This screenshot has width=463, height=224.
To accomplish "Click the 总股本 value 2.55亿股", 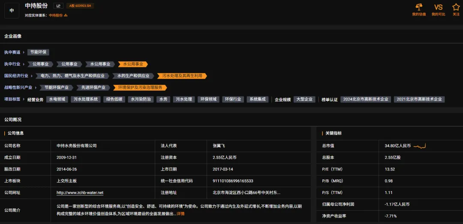I will (392, 157).
